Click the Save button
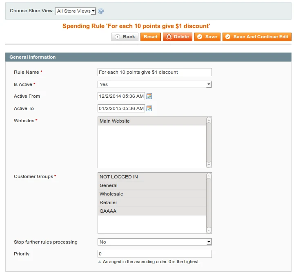The width and height of the screenshot is (296, 277). pos(207,37)
